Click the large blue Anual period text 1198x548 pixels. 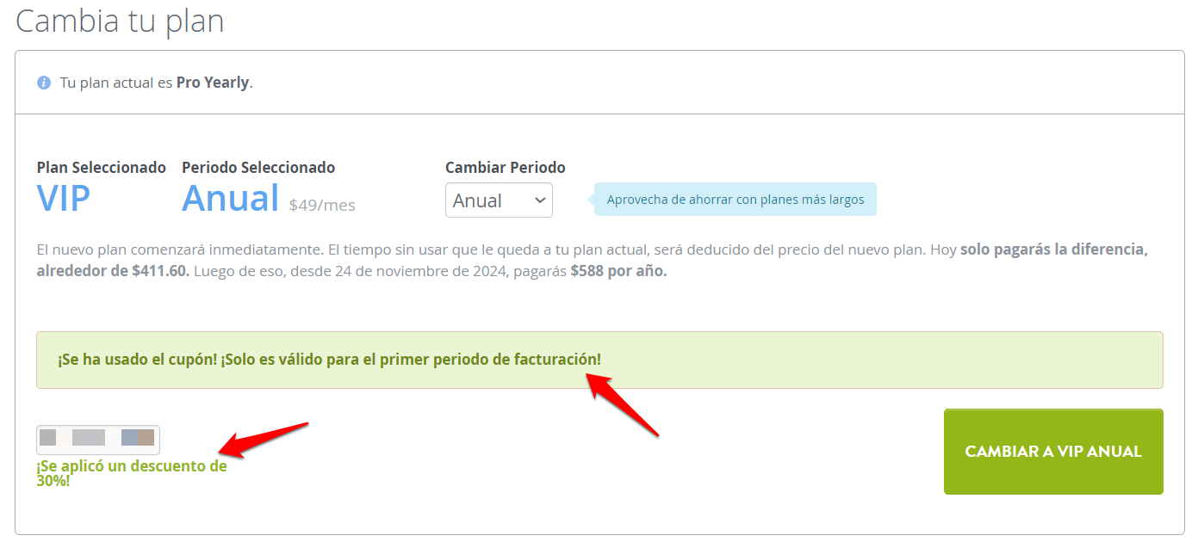point(230,199)
